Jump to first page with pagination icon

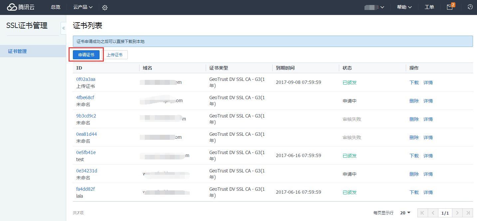422,213
